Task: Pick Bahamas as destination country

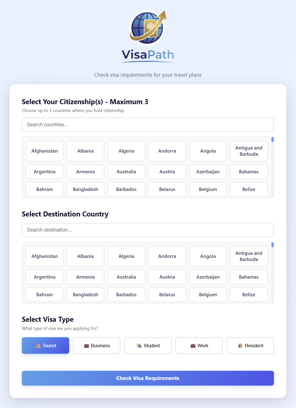Action: [249, 277]
